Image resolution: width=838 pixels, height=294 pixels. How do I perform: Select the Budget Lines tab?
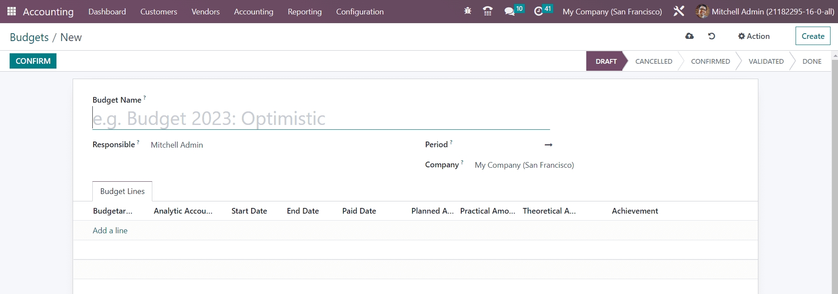(x=122, y=191)
